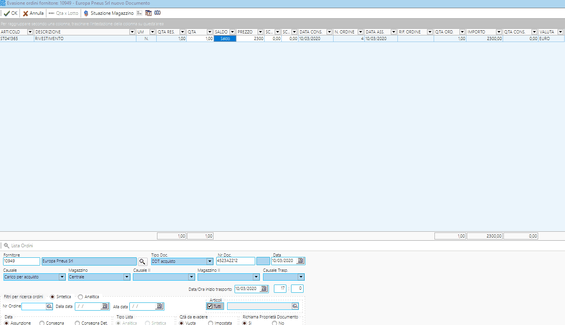The width and height of the screenshot is (565, 325).
Task: Select article cell ST041365
Action: (x=17, y=39)
